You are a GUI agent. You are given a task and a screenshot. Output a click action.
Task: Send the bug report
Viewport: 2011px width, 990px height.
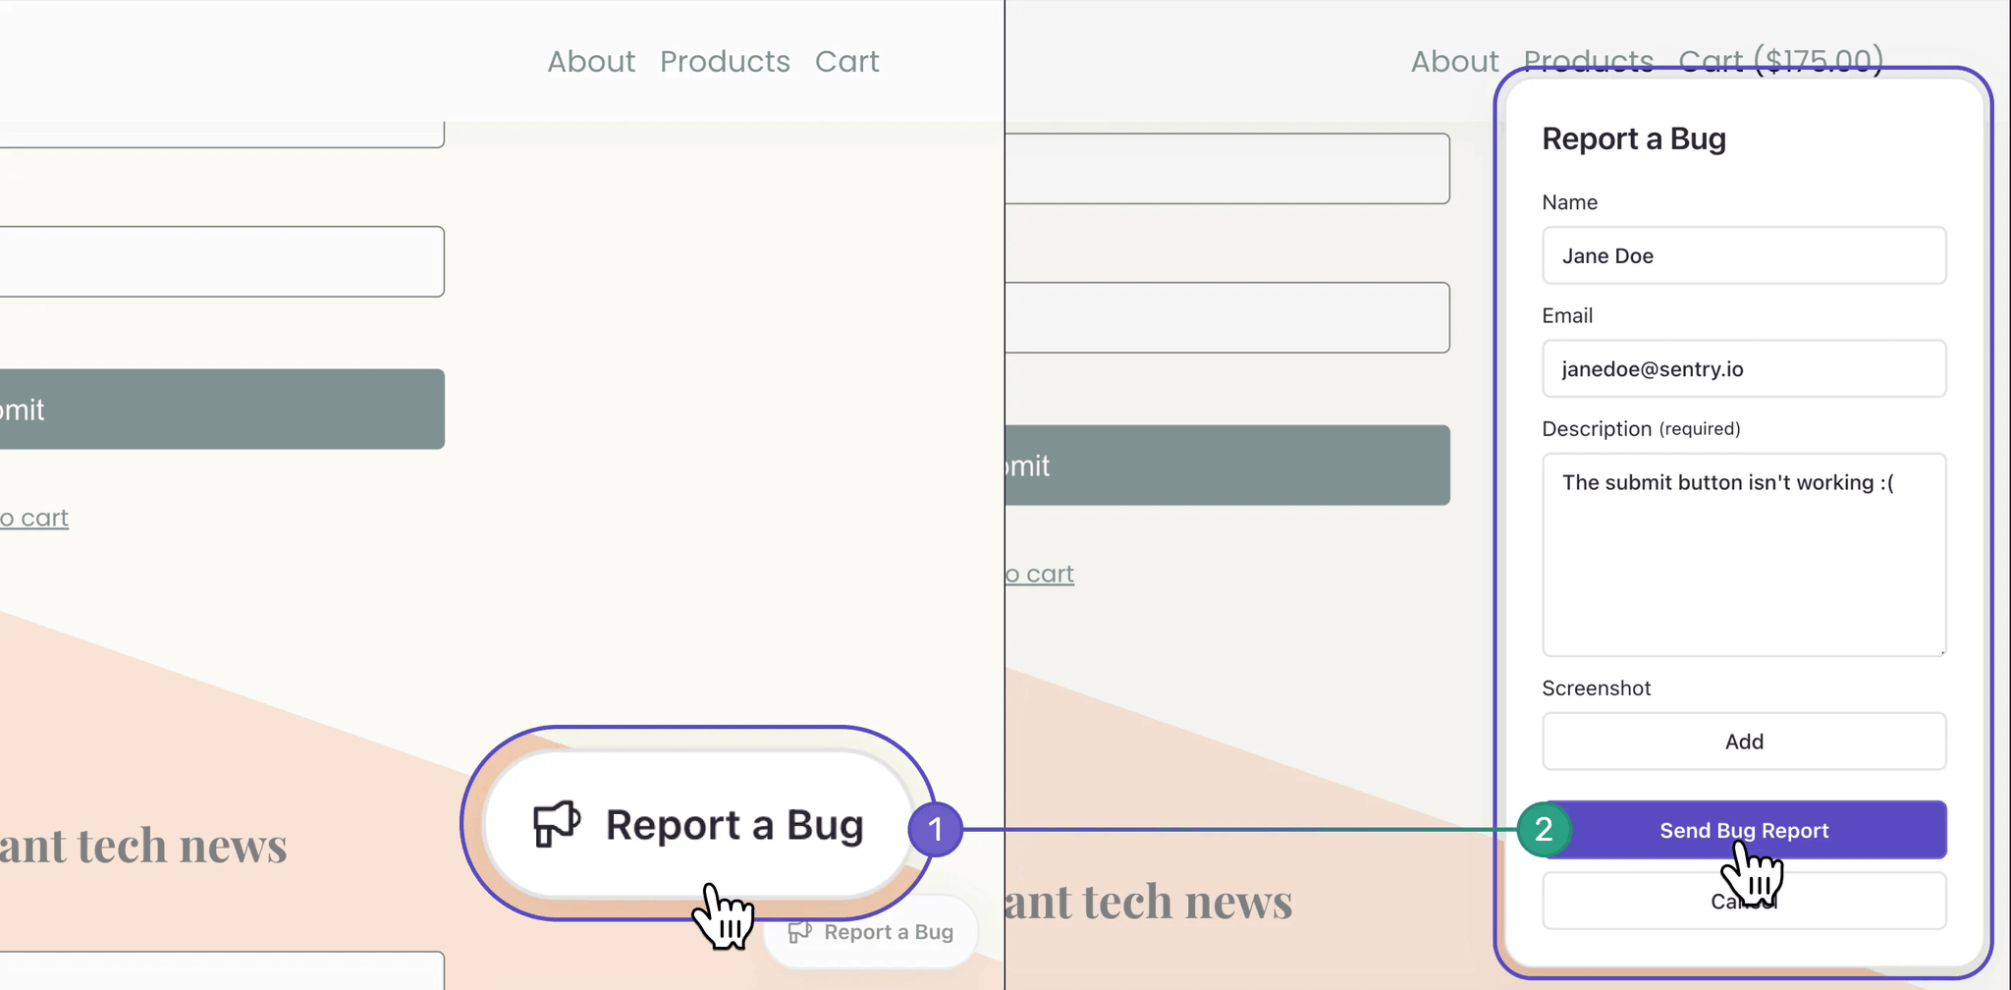(1744, 830)
